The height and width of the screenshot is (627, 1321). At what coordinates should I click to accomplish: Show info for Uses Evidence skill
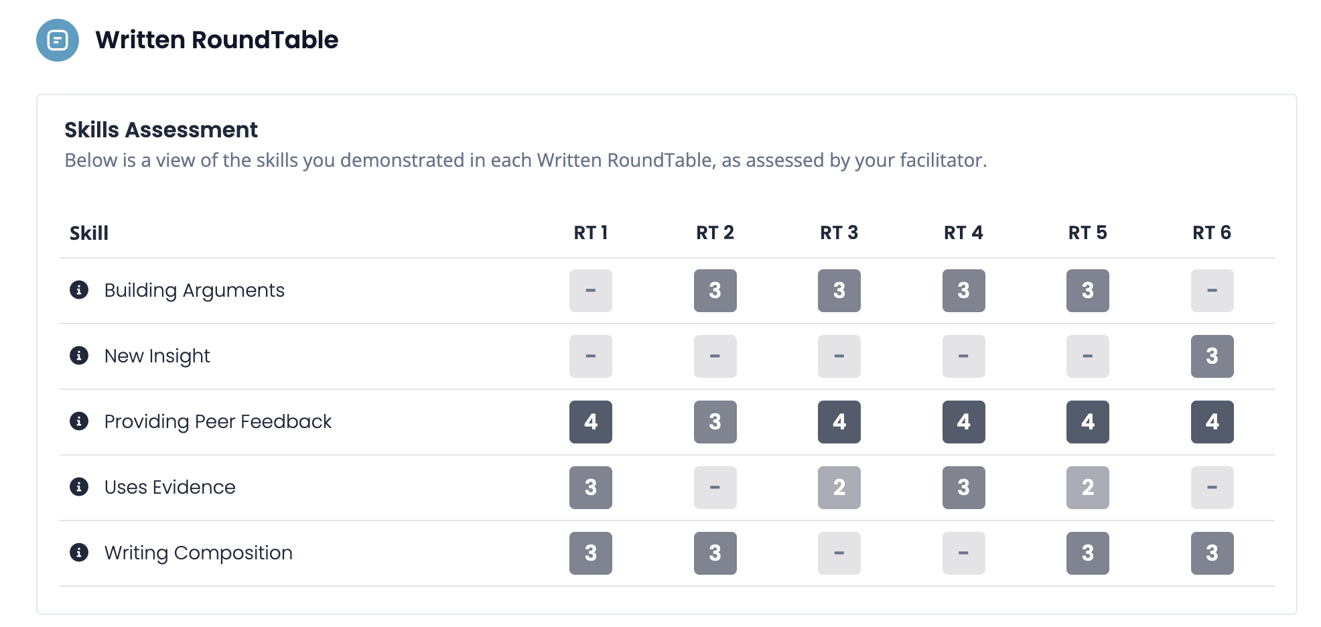point(79,487)
